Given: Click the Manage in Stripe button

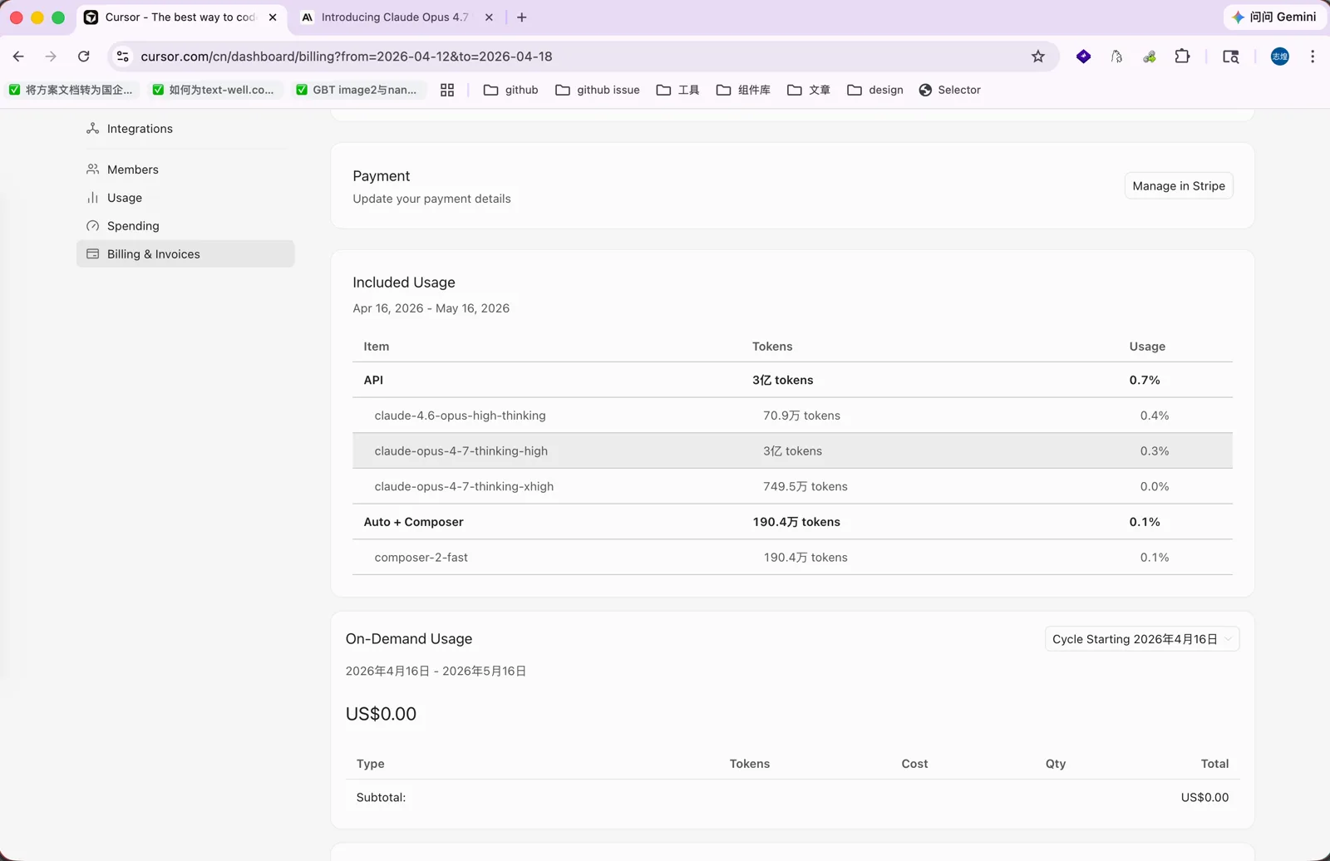Looking at the screenshot, I should coord(1179,186).
